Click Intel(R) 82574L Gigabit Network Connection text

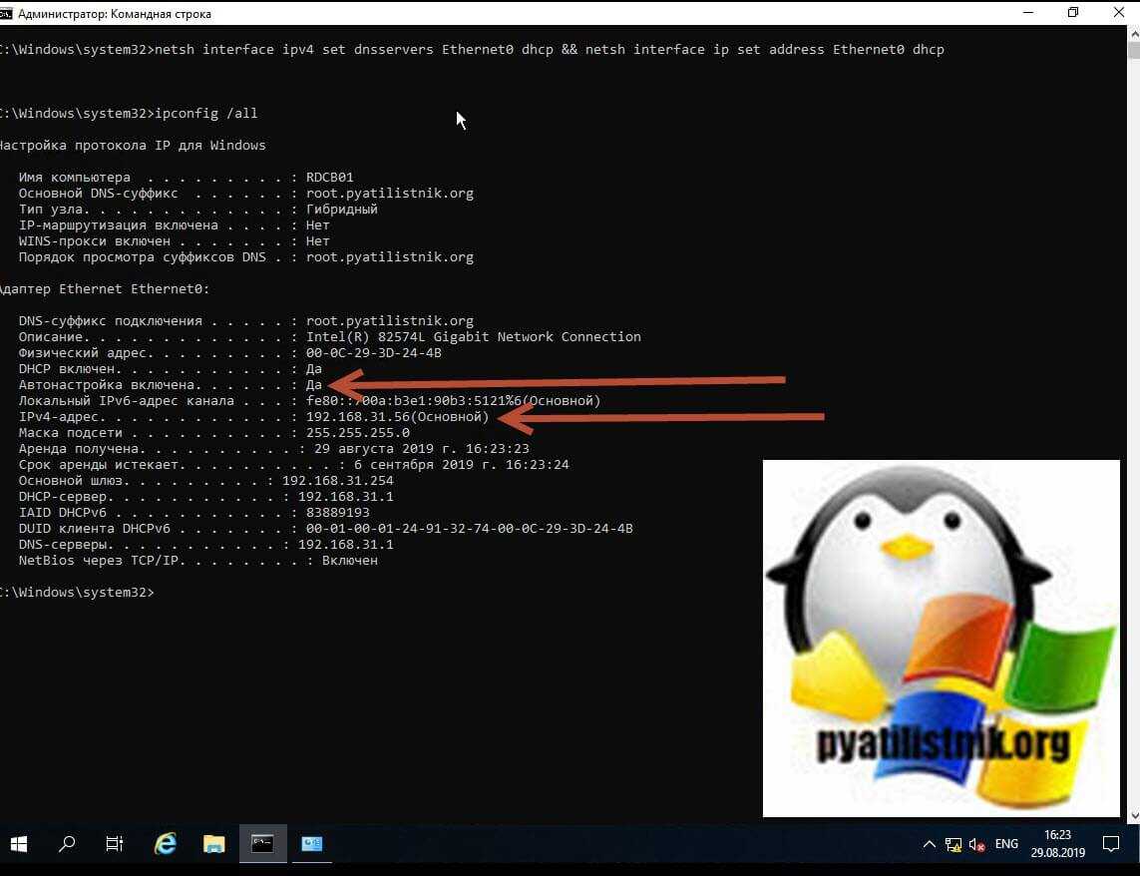[x=474, y=337]
